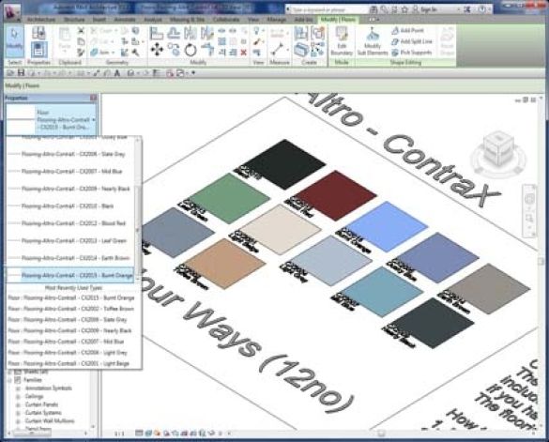
Task: Click the visual style icon in view control bar
Action: [x=148, y=434]
